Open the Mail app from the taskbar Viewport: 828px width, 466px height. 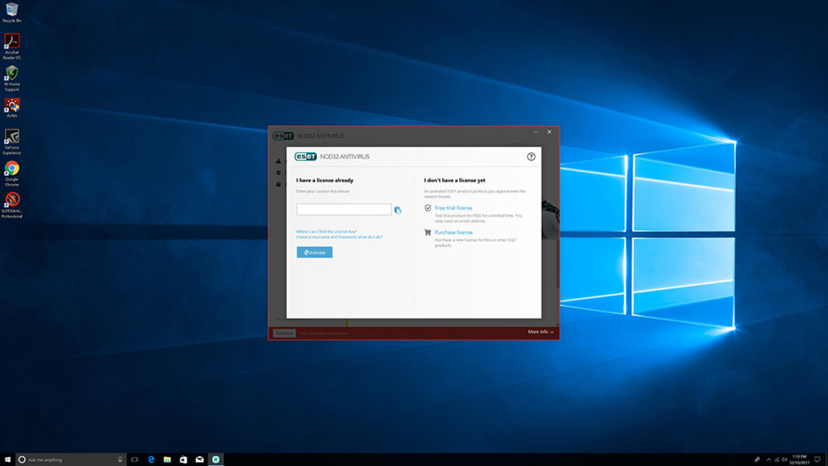(200, 460)
